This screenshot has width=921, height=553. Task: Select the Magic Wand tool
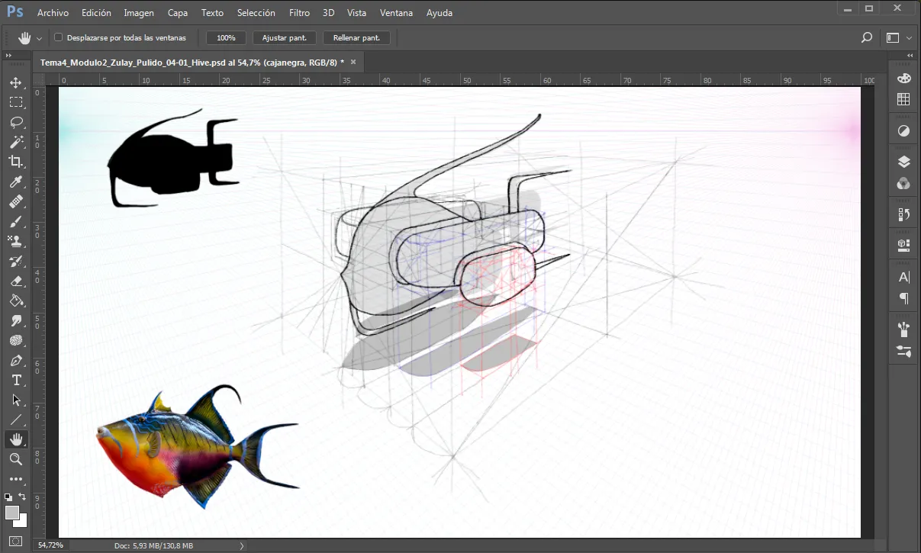coord(16,142)
